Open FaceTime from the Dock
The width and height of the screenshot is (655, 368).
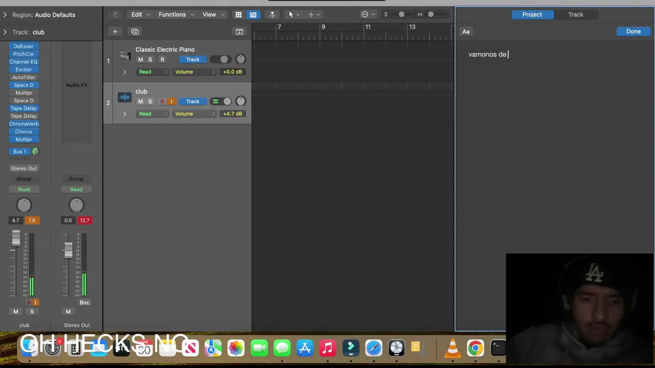(259, 348)
